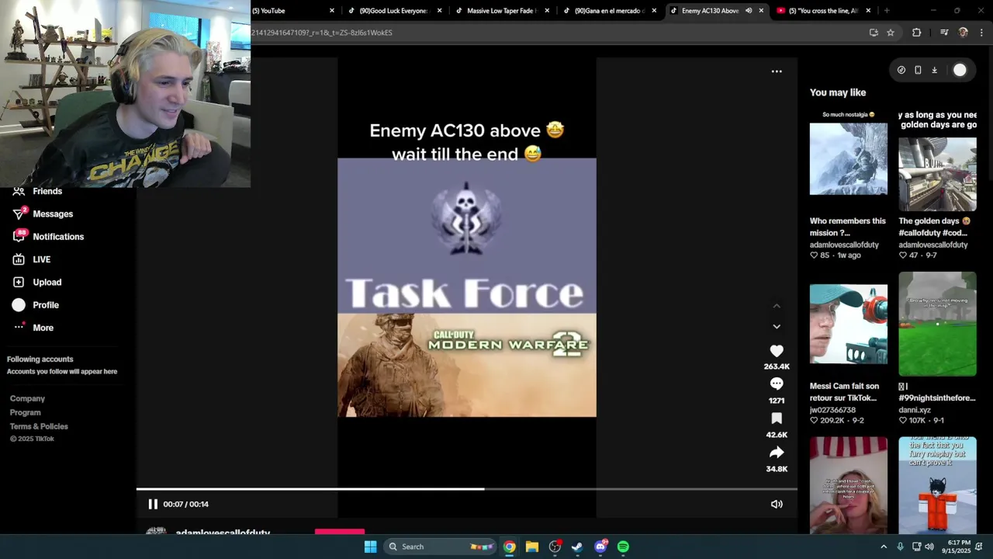Like the video with the heart icon
This screenshot has height=559, width=993.
[777, 351]
